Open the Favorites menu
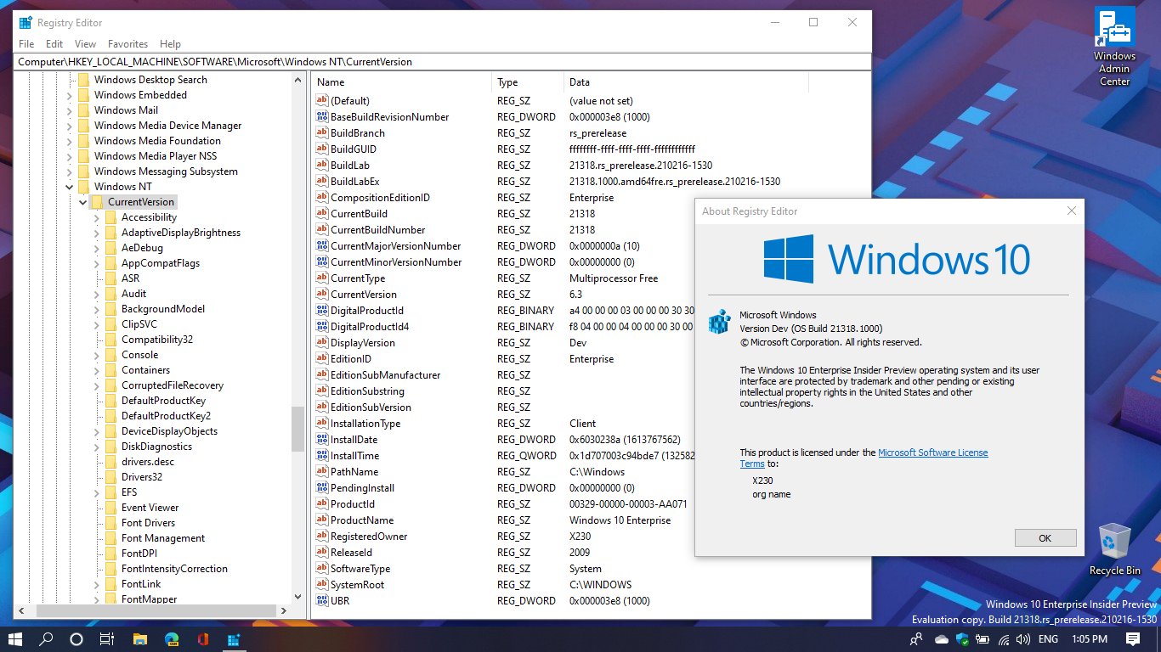This screenshot has width=1161, height=652. 127,44
